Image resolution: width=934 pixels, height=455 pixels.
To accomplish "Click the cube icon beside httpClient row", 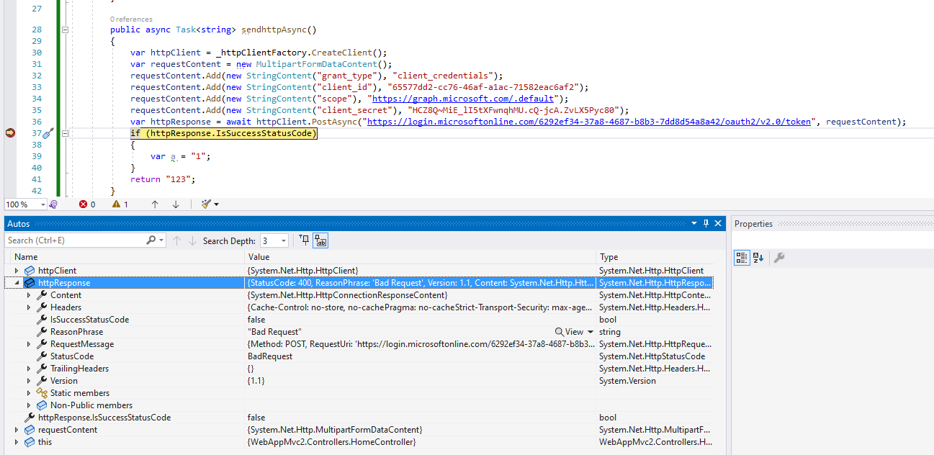I will [x=30, y=271].
